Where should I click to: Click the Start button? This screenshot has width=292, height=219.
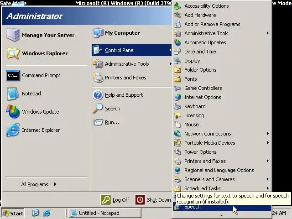[13, 213]
